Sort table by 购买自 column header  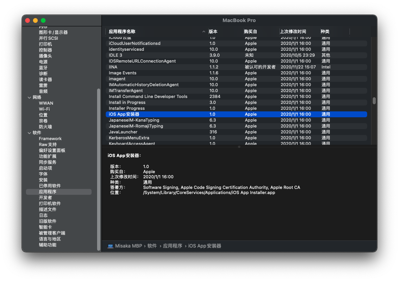pyautogui.click(x=250, y=31)
